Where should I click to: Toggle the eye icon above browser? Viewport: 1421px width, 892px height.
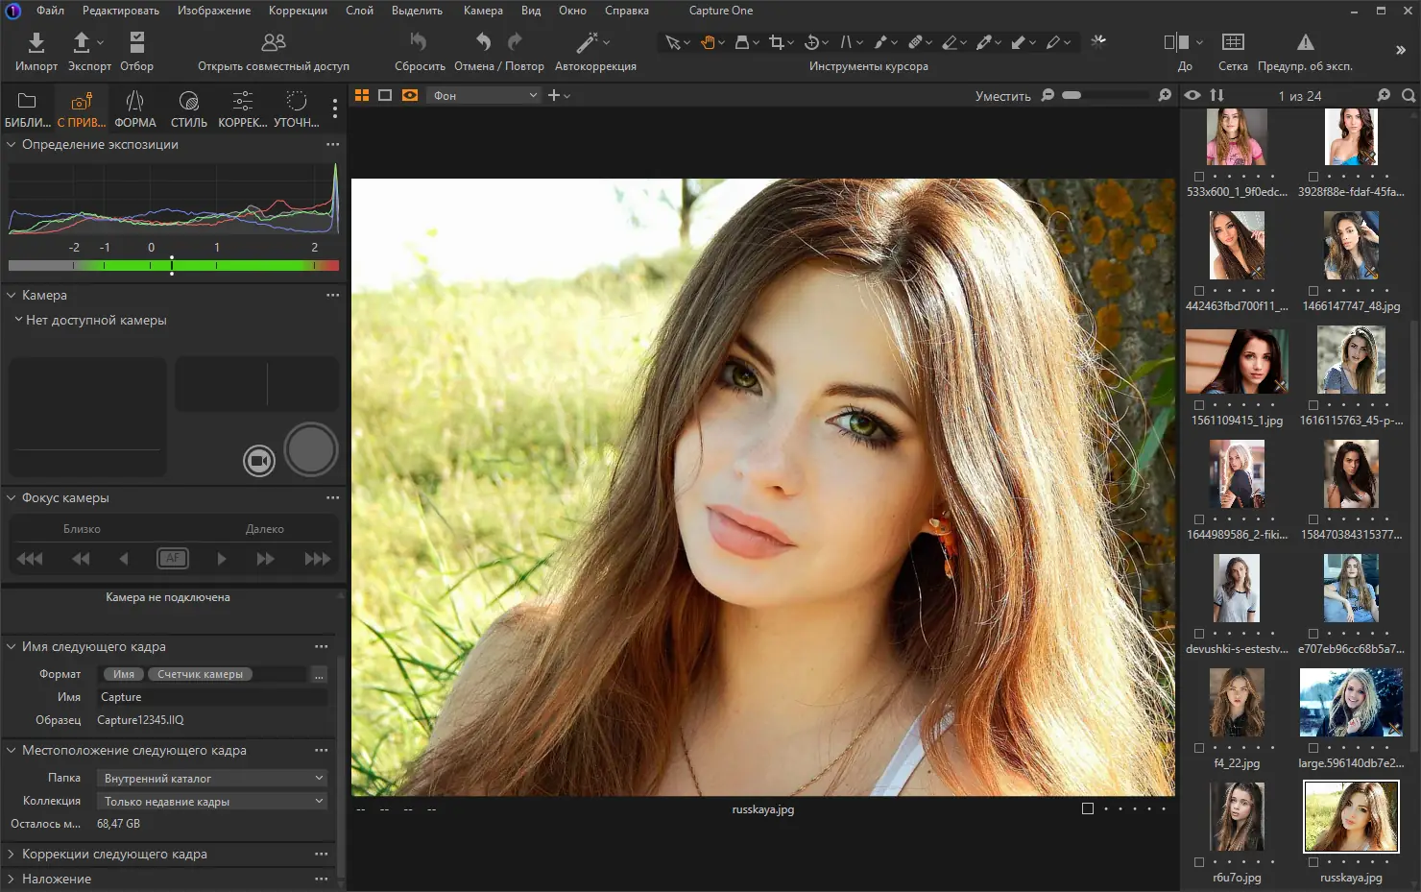point(1192,95)
